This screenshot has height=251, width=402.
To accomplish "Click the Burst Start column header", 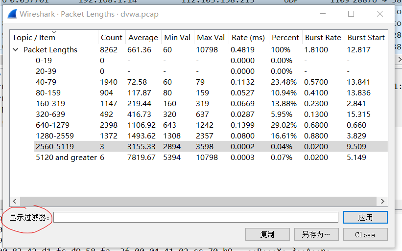I will click(366, 37).
